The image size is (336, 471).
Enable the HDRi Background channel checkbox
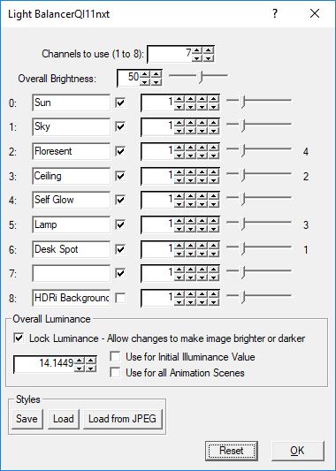click(120, 298)
